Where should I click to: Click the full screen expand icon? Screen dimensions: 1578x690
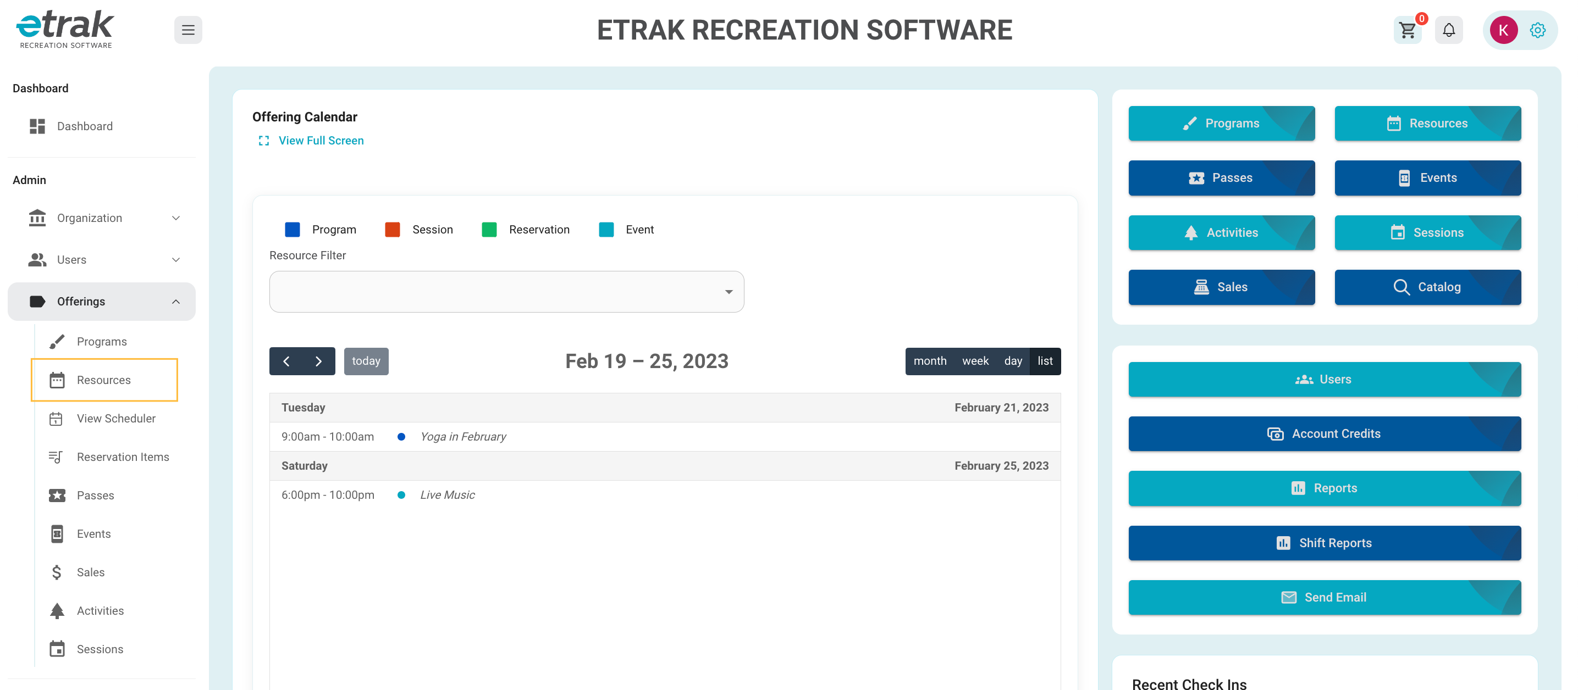point(264,141)
